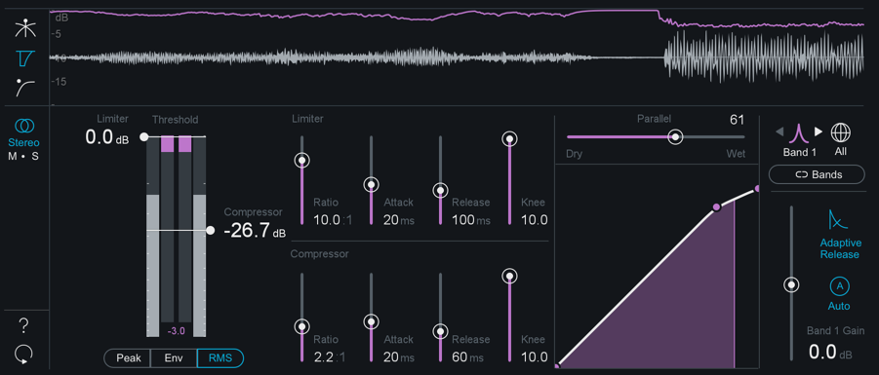Click the Limiter threshold handle at 0.0 dB

(x=144, y=136)
